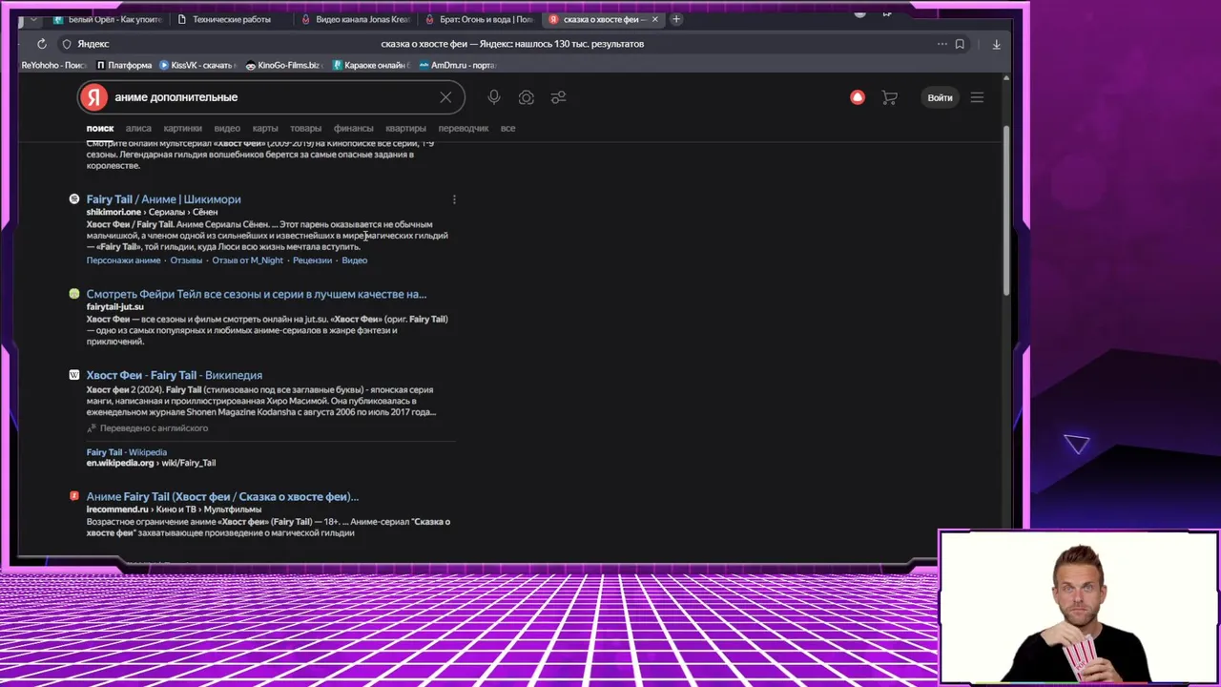Image resolution: width=1221 pixels, height=687 pixels.
Task: Open search settings sliders icon
Action: tap(559, 97)
